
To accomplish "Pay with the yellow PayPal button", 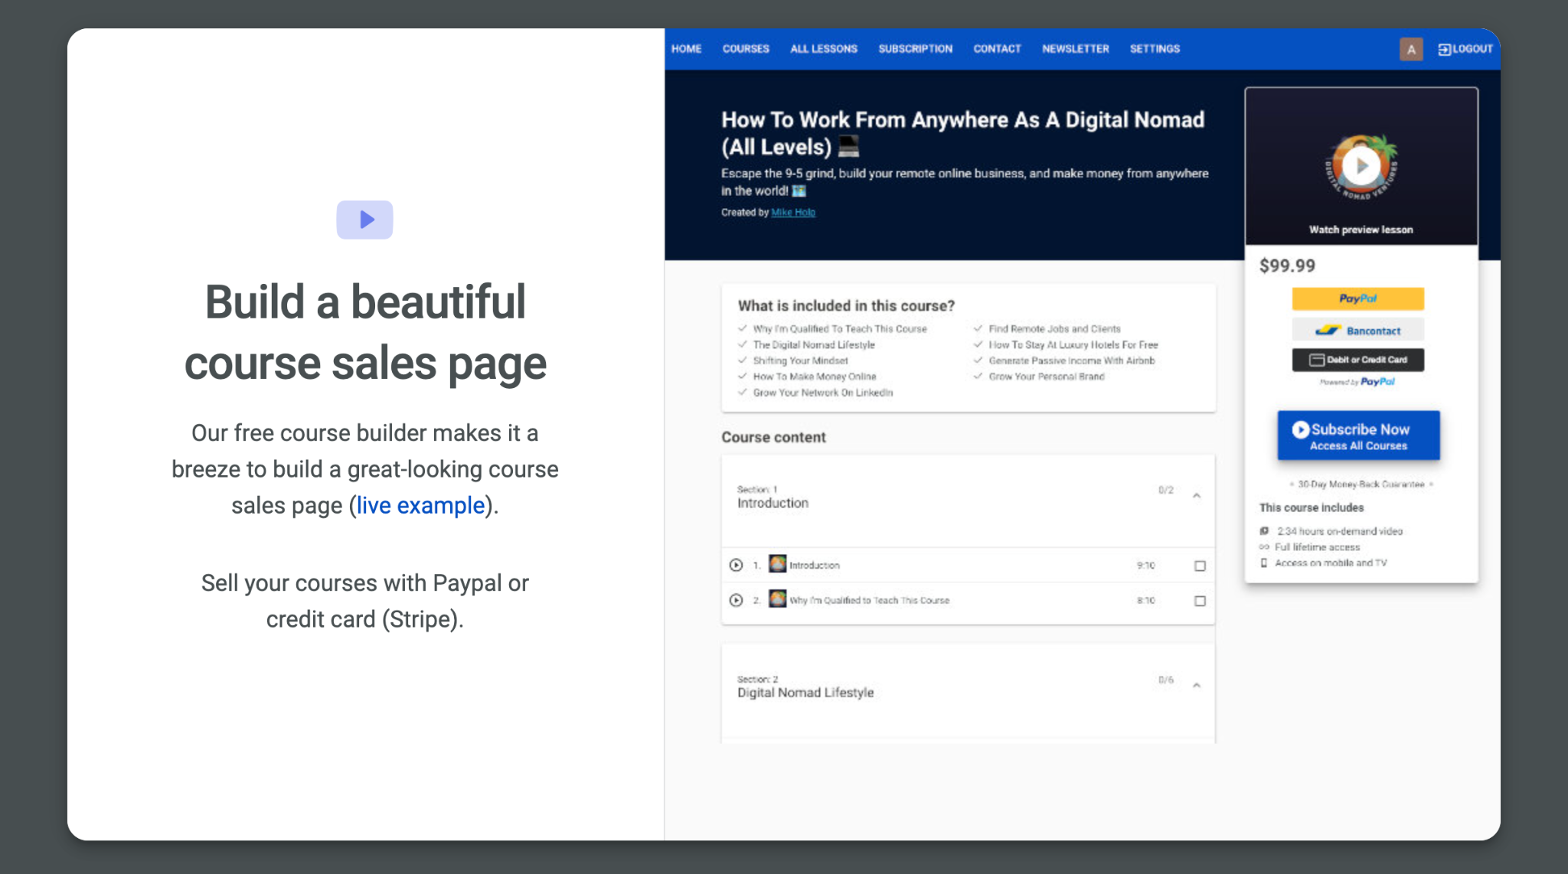I will tap(1357, 298).
